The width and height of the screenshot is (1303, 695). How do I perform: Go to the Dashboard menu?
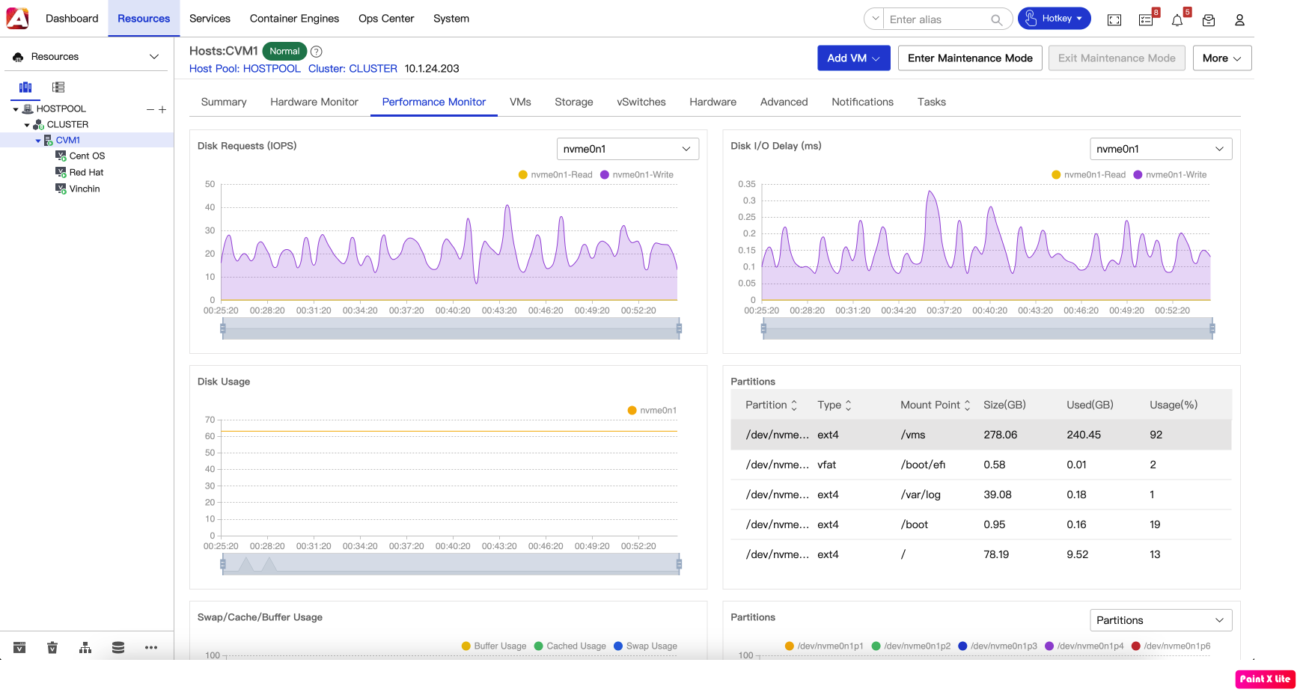72,19
